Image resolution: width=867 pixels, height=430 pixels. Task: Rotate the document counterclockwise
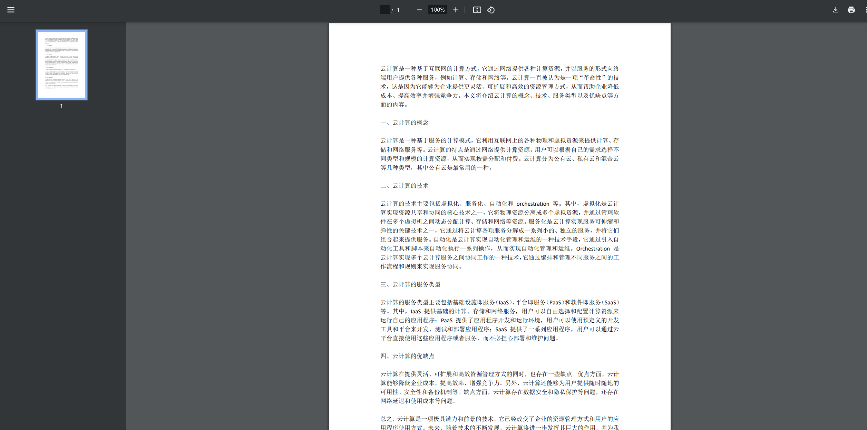point(491,10)
